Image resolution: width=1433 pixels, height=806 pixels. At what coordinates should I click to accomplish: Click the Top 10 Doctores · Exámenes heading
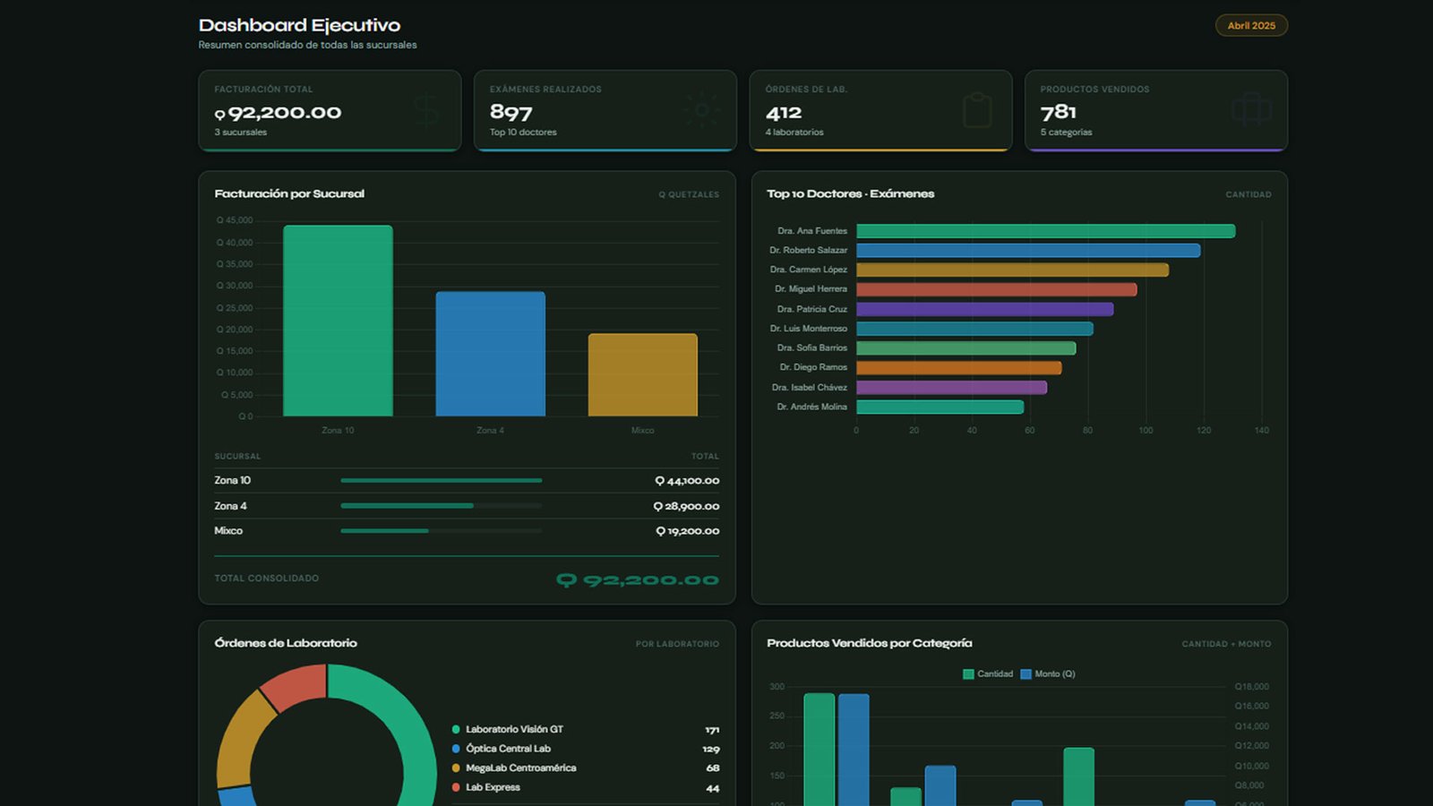[850, 193]
